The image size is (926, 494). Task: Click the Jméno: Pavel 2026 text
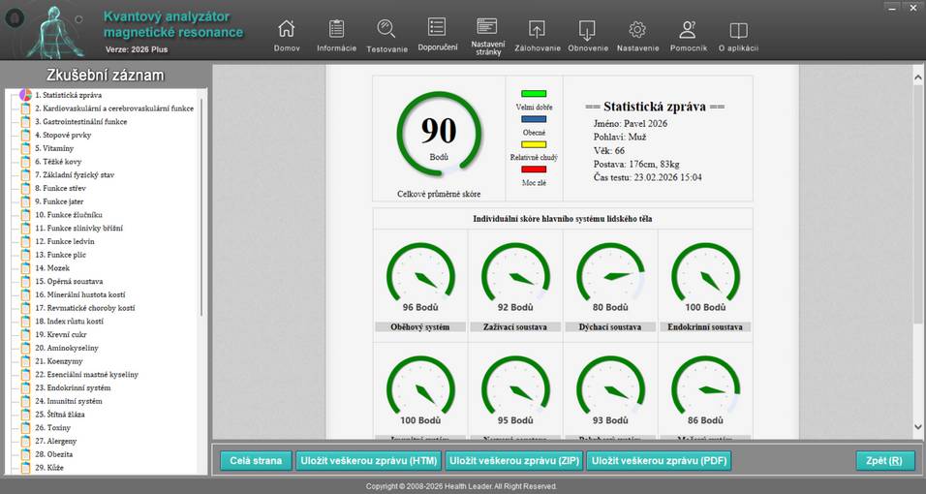click(x=631, y=124)
